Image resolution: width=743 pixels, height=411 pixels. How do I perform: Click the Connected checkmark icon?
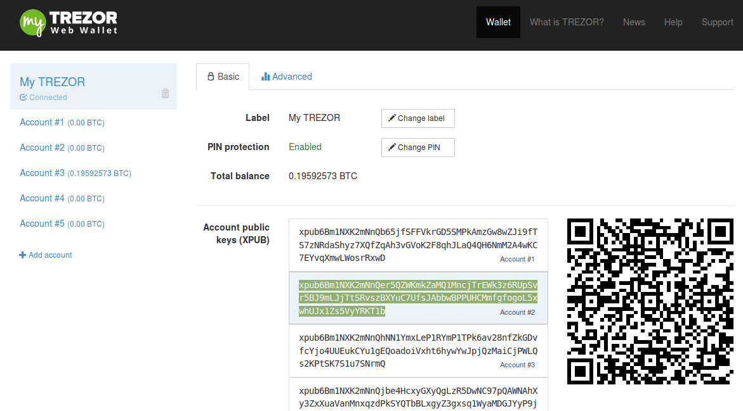(23, 98)
